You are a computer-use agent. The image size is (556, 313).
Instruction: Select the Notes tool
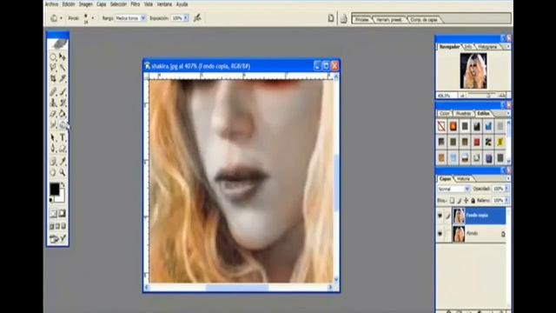(x=53, y=162)
